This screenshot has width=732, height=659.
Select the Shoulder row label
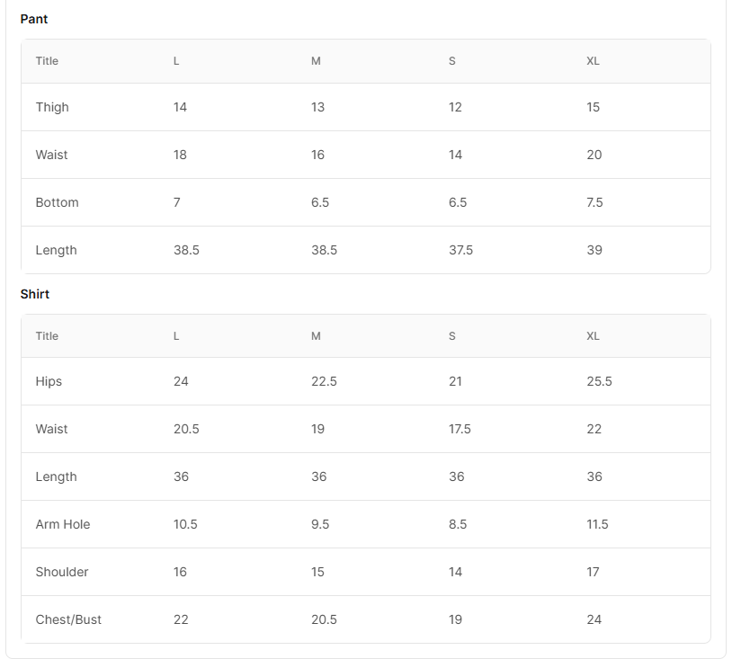point(62,572)
